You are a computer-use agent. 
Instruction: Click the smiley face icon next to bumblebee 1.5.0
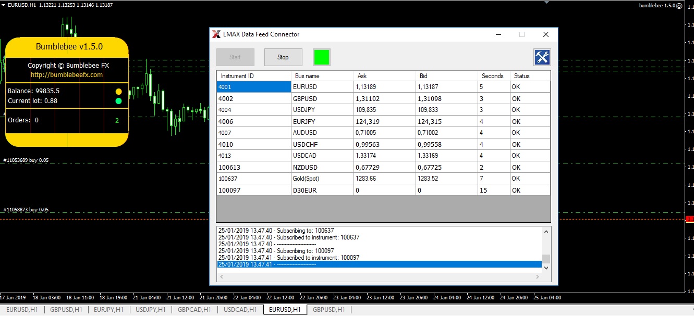(679, 5)
